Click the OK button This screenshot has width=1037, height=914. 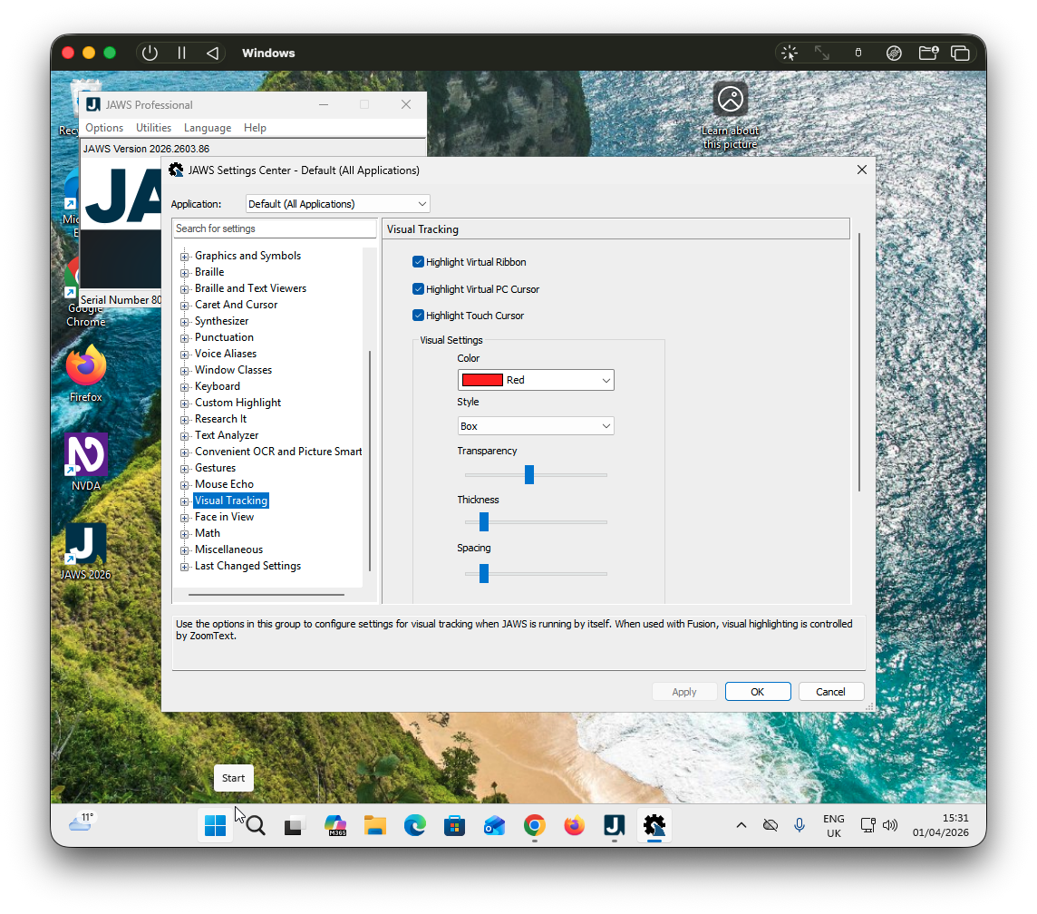(757, 691)
